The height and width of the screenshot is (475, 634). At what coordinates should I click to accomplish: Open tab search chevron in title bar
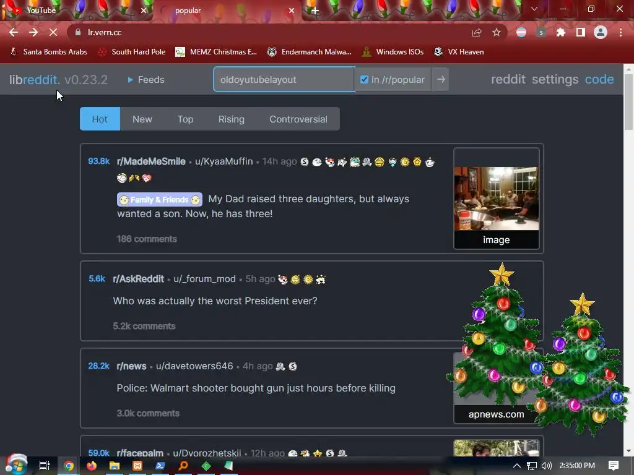click(534, 9)
